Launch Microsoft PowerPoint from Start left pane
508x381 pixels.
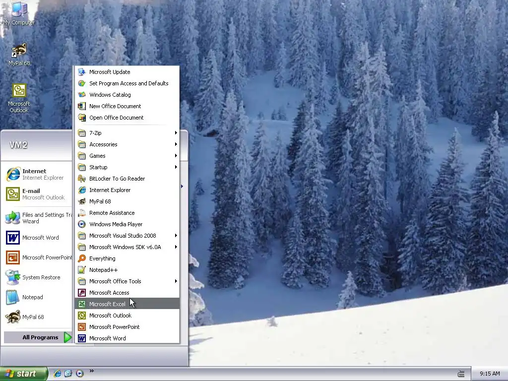(x=37, y=257)
